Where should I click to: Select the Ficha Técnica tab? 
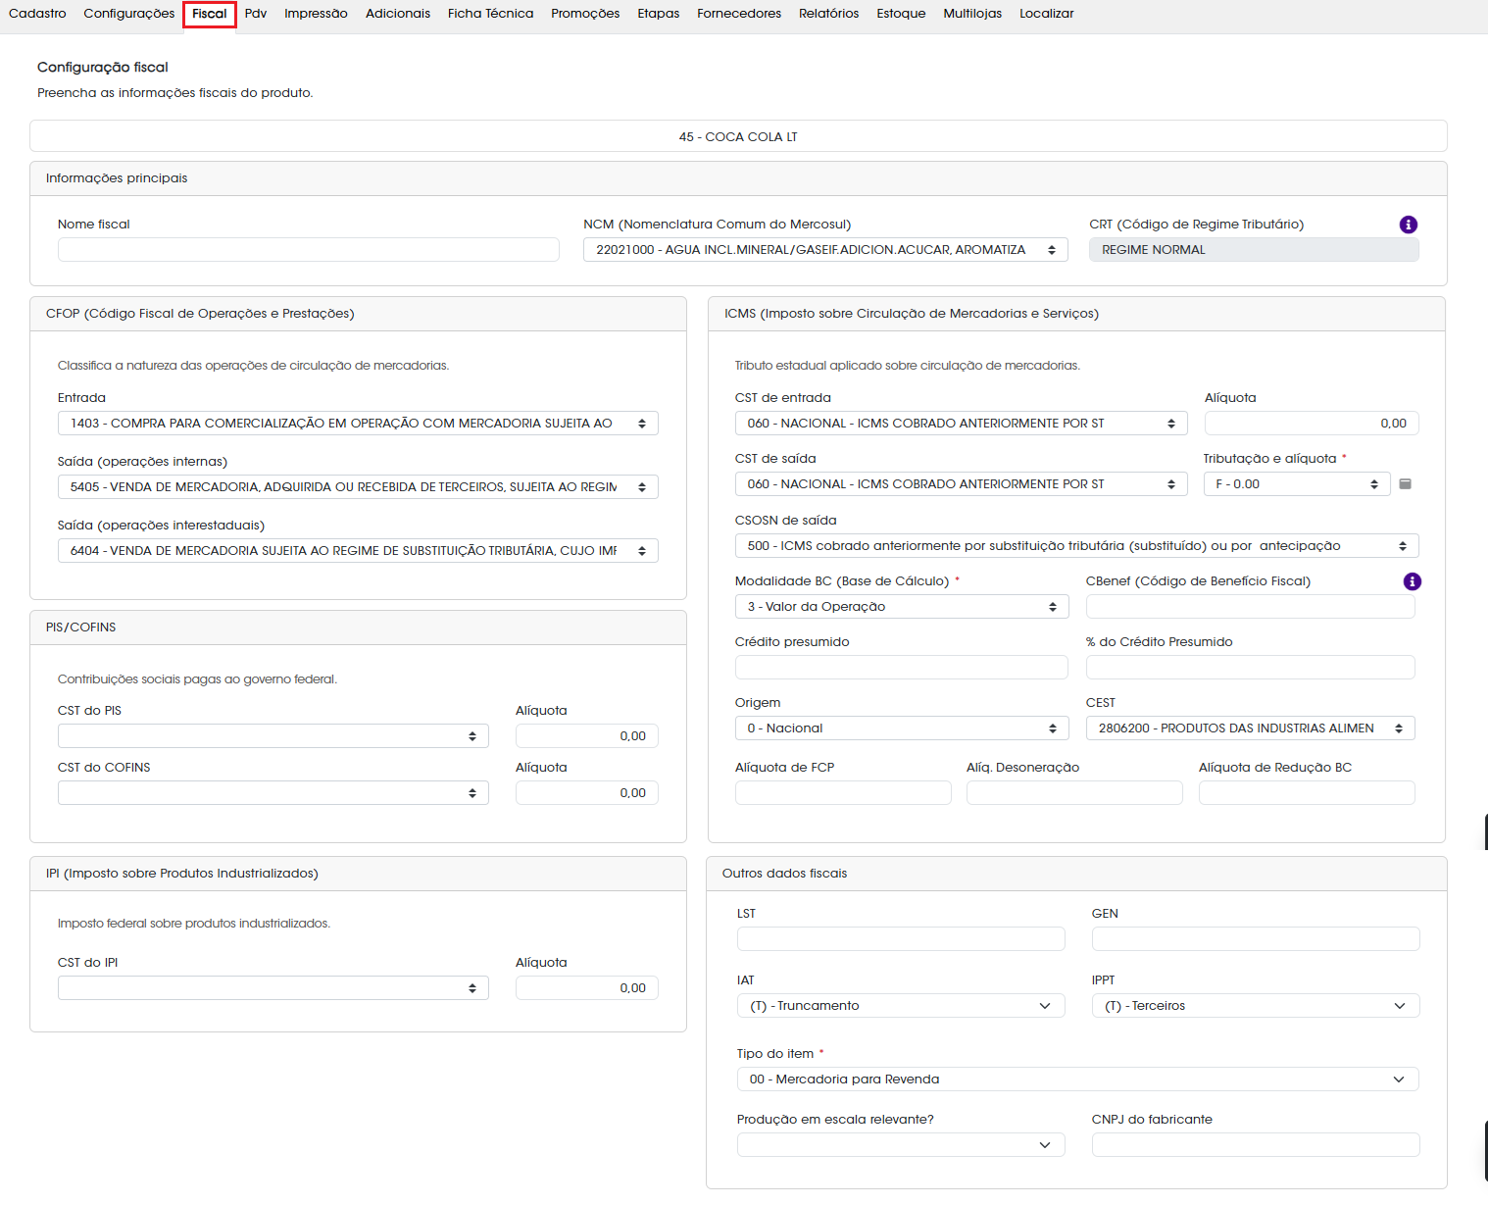490,14
